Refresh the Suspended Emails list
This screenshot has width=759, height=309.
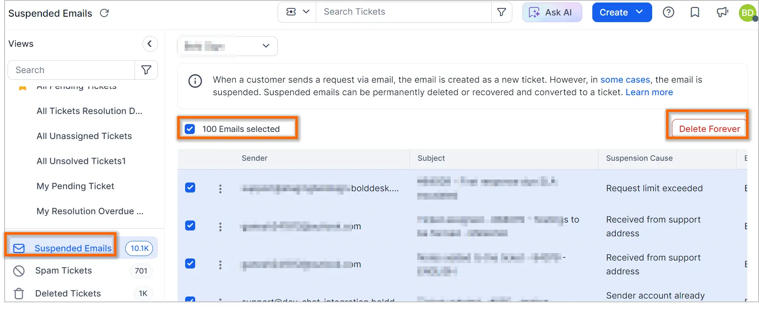[104, 13]
